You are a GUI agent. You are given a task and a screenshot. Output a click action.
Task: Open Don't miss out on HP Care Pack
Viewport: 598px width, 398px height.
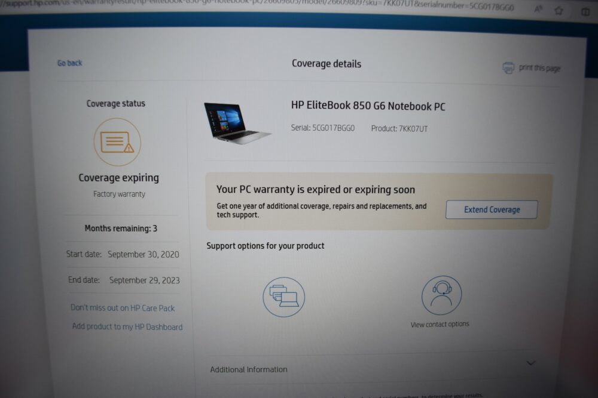123,308
